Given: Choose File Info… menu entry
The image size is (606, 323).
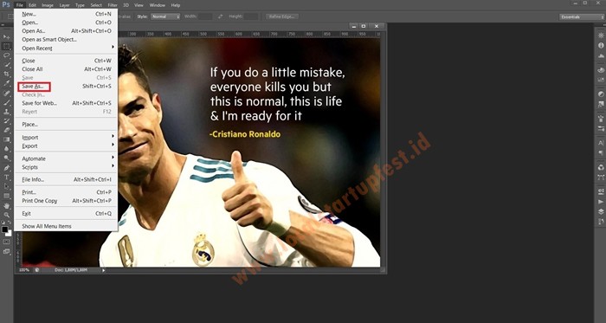Looking at the screenshot, I should click(x=66, y=179).
